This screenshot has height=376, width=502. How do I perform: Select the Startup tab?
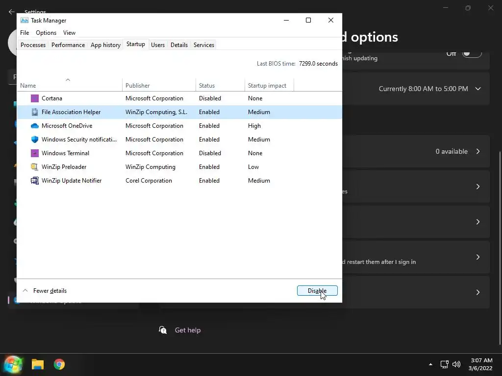(136, 44)
